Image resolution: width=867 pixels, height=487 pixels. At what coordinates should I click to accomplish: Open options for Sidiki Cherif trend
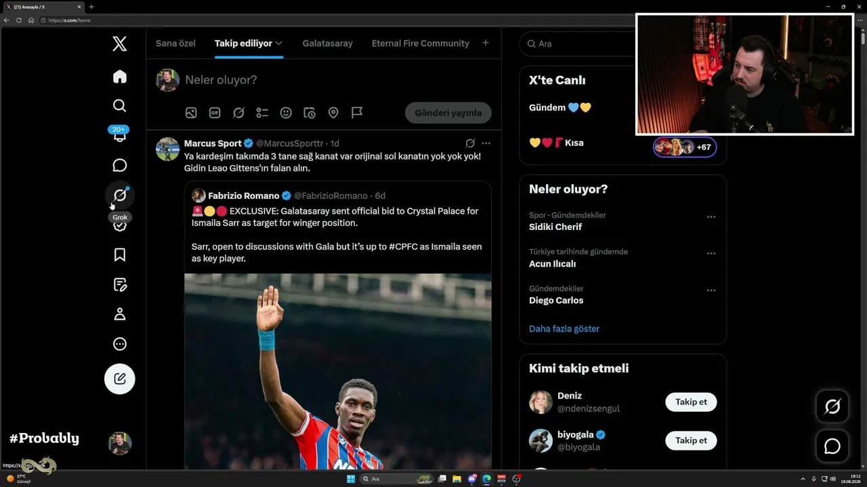tap(711, 217)
